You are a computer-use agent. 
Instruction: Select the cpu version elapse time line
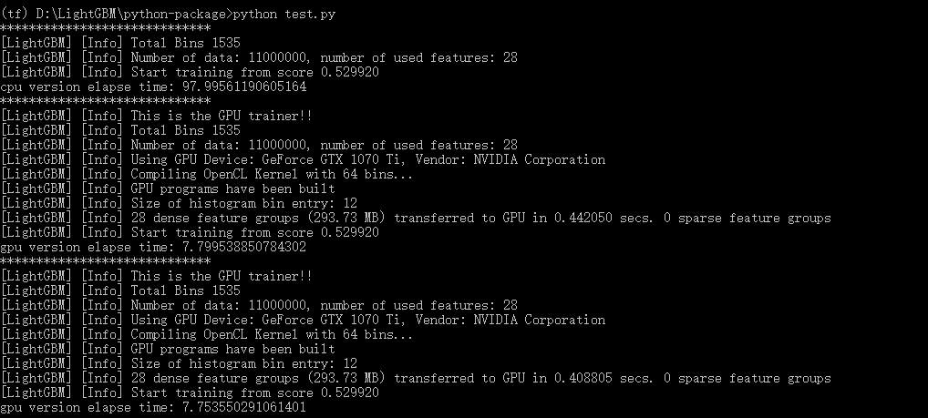coord(153,87)
